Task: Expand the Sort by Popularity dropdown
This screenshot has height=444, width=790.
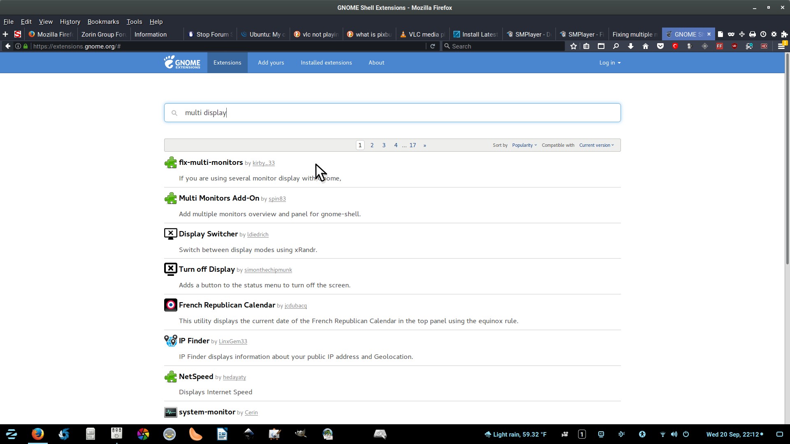Action: 524,145
